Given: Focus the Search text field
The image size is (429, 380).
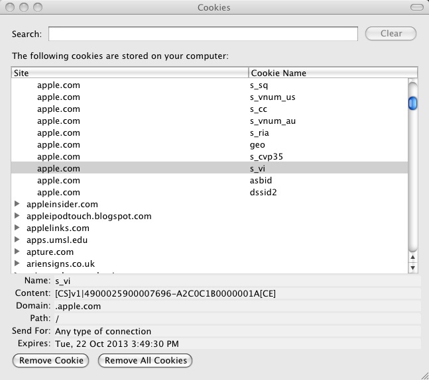Looking at the screenshot, I should click(203, 34).
